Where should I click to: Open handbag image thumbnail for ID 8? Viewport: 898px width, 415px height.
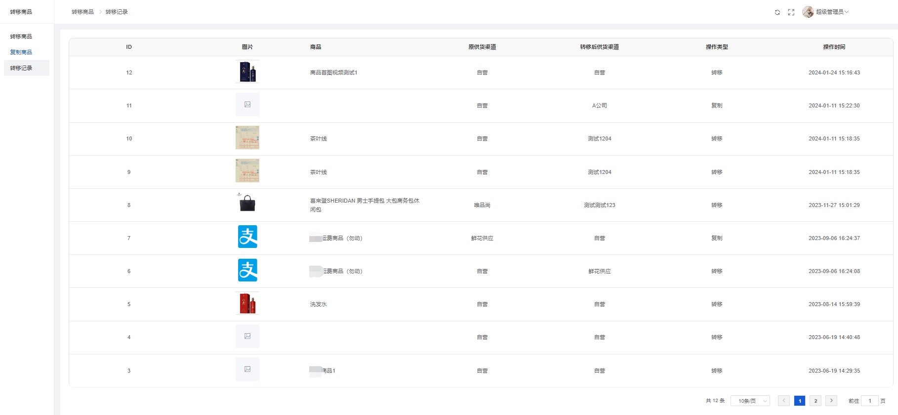click(x=247, y=204)
